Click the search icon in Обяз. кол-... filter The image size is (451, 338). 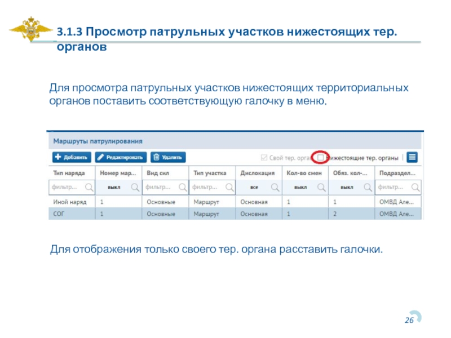coord(368,188)
